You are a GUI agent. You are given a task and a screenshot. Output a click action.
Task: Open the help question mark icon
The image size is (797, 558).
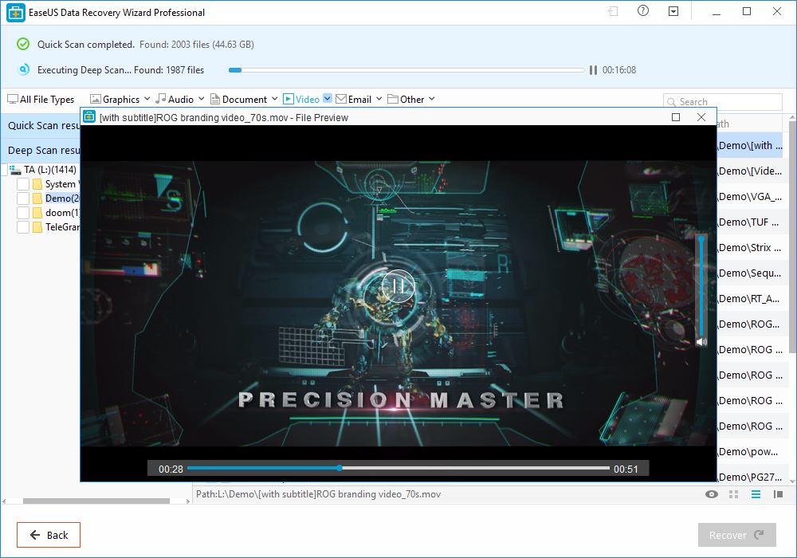[x=643, y=10]
